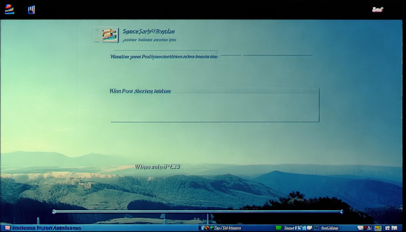Click the green square icon in taskbar

pos(278,228)
